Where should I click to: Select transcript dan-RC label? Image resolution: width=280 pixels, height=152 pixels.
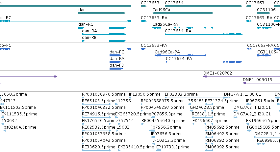(x=86, y=24)
